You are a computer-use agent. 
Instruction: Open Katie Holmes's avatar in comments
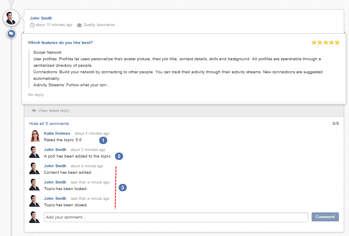[x=35, y=136]
